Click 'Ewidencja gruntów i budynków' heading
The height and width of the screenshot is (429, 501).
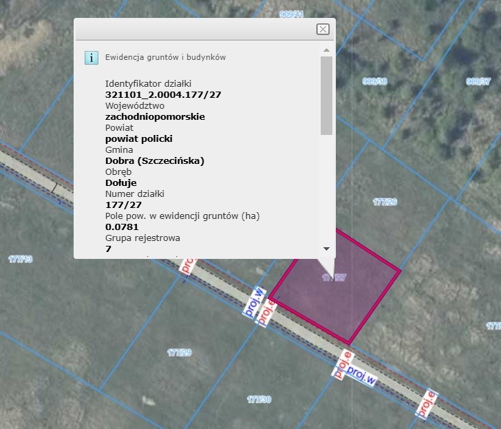coord(165,57)
